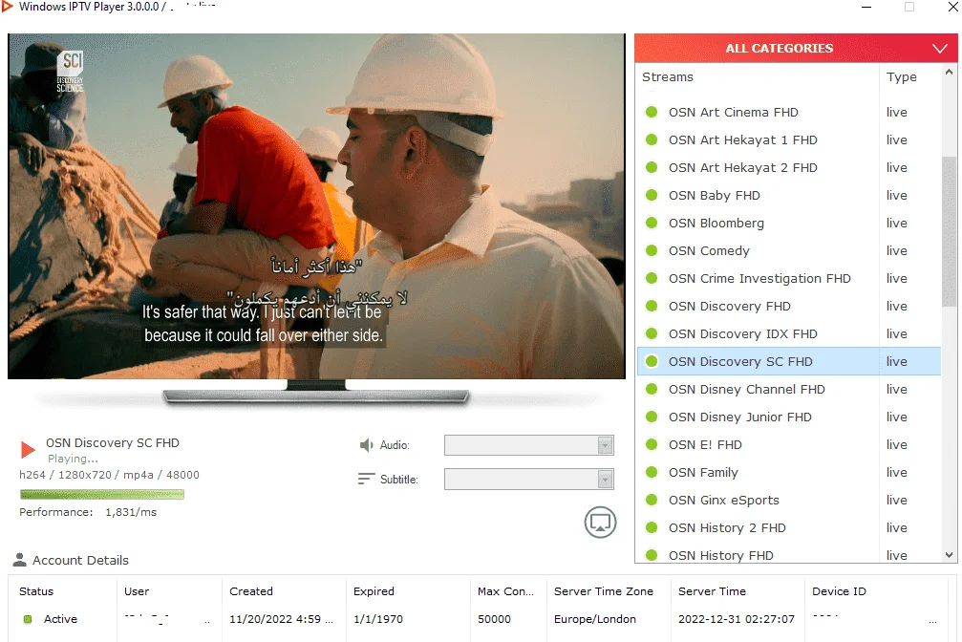Image resolution: width=962 pixels, height=642 pixels.
Task: Click the Europe/London time zone cell
Action: (x=595, y=619)
